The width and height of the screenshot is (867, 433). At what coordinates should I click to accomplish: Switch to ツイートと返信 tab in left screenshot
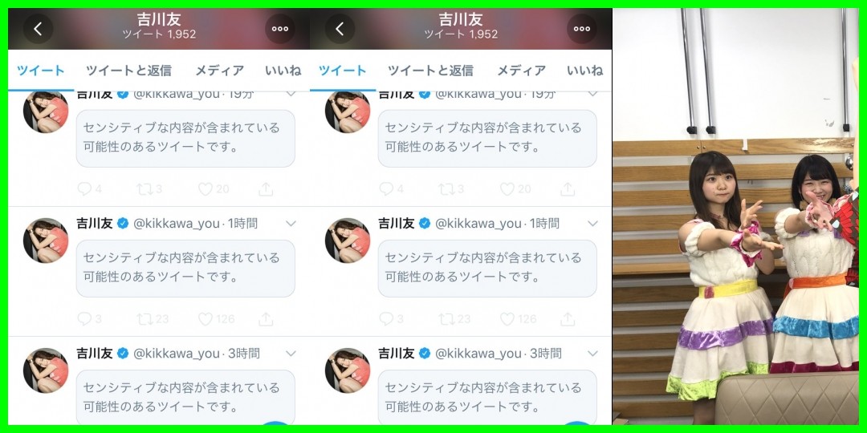[x=128, y=71]
